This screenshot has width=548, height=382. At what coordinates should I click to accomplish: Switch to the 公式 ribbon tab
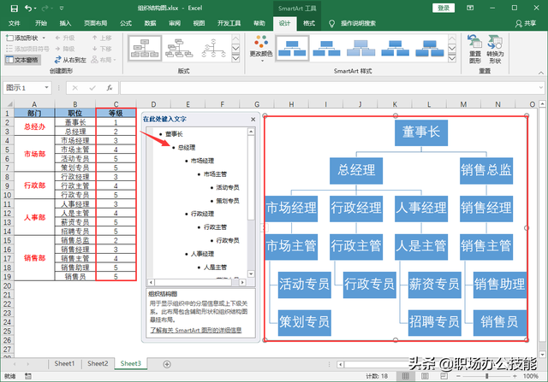[126, 23]
